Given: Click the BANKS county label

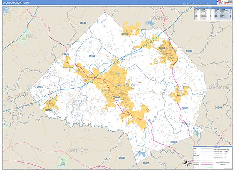Looking at the screenshot, I should (160, 18).
